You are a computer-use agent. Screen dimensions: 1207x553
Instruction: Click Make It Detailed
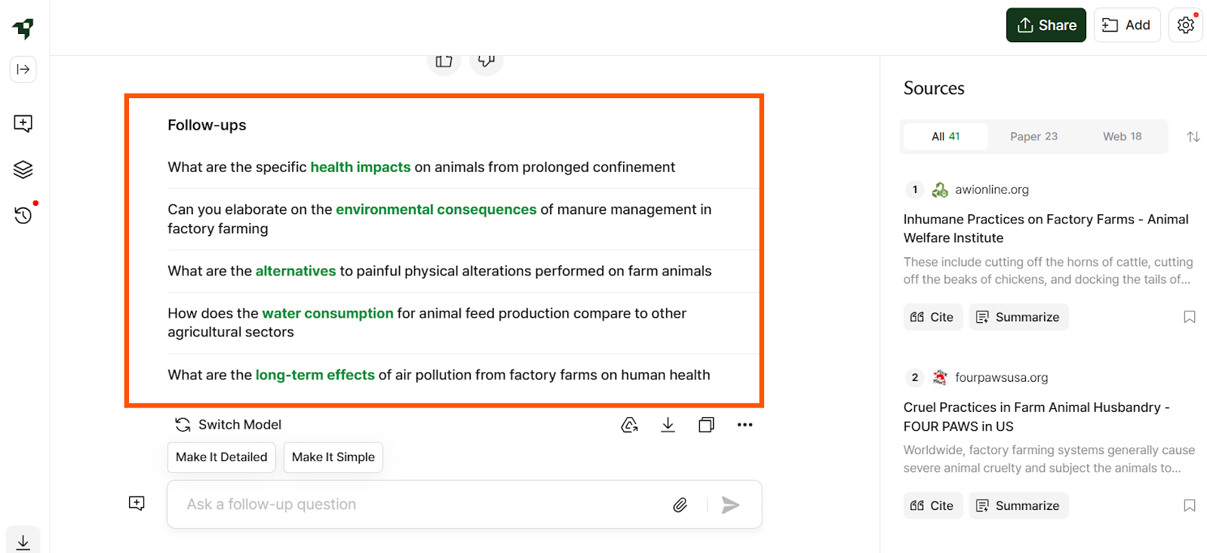pos(222,457)
